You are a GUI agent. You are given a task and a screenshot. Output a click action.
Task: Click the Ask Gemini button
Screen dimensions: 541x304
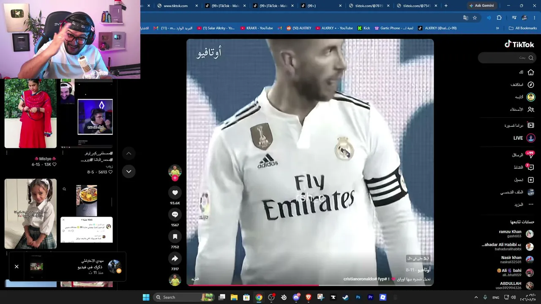pyautogui.click(x=481, y=5)
